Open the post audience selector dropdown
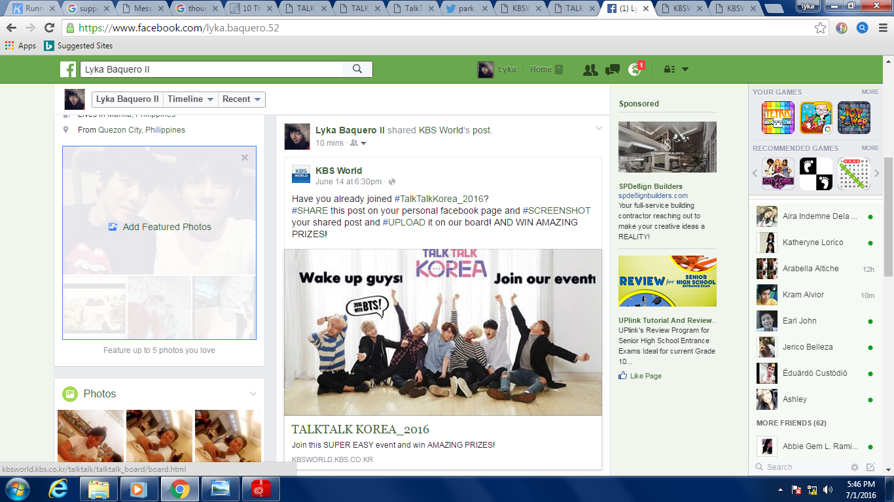This screenshot has height=502, width=894. tap(359, 143)
